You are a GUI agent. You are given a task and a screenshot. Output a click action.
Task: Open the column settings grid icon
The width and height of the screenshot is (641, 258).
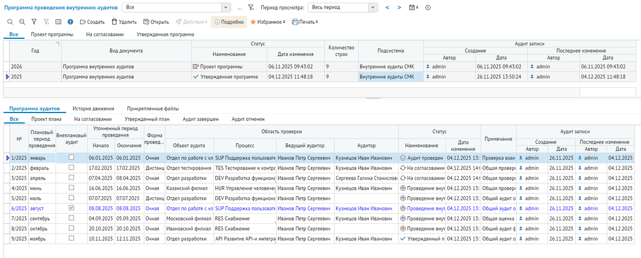[58, 22]
